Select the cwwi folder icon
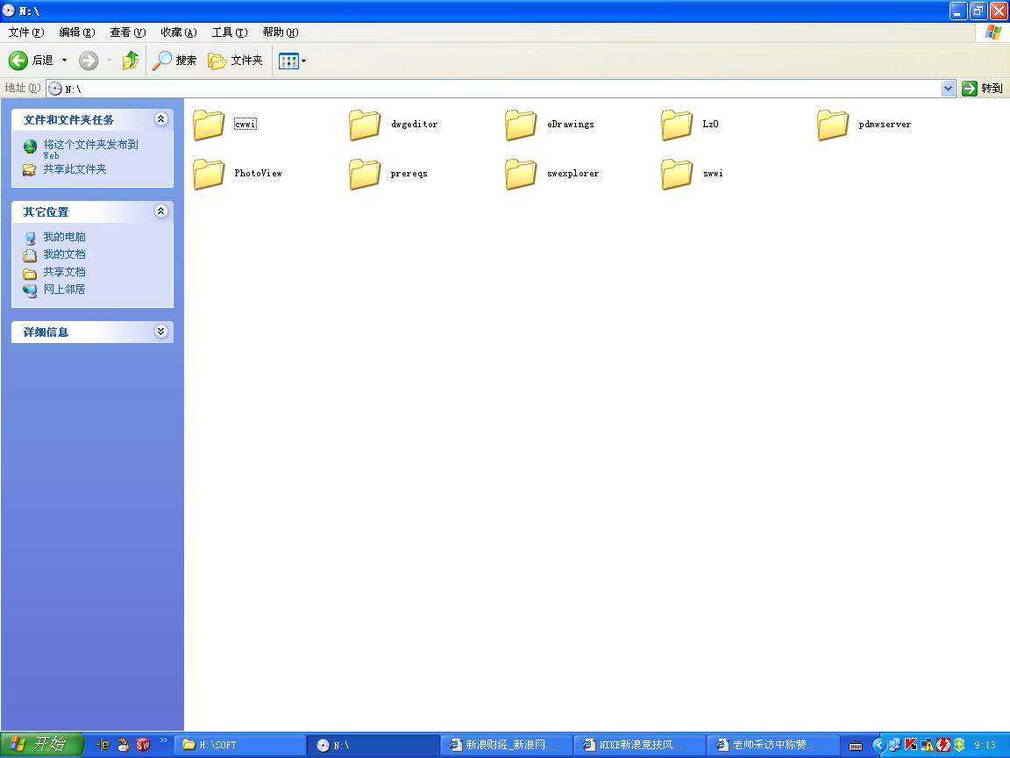Viewport: 1010px width, 758px height. coord(208,125)
